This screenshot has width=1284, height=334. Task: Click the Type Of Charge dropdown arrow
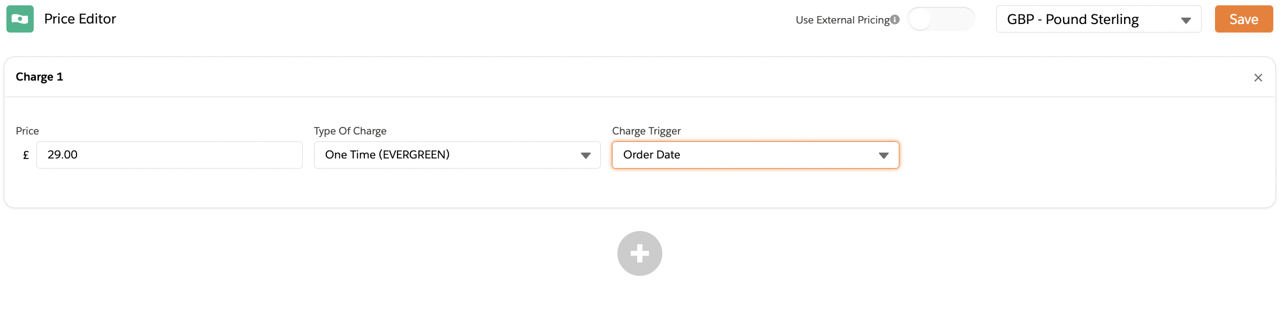click(x=585, y=155)
